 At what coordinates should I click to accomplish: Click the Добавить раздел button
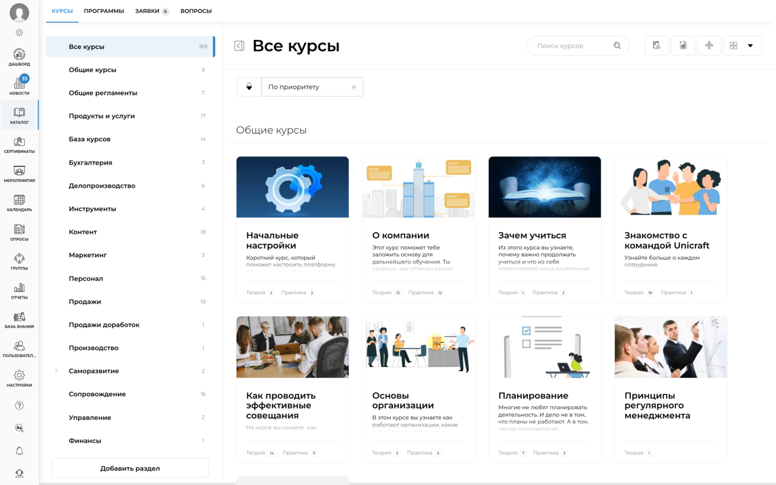(x=130, y=468)
